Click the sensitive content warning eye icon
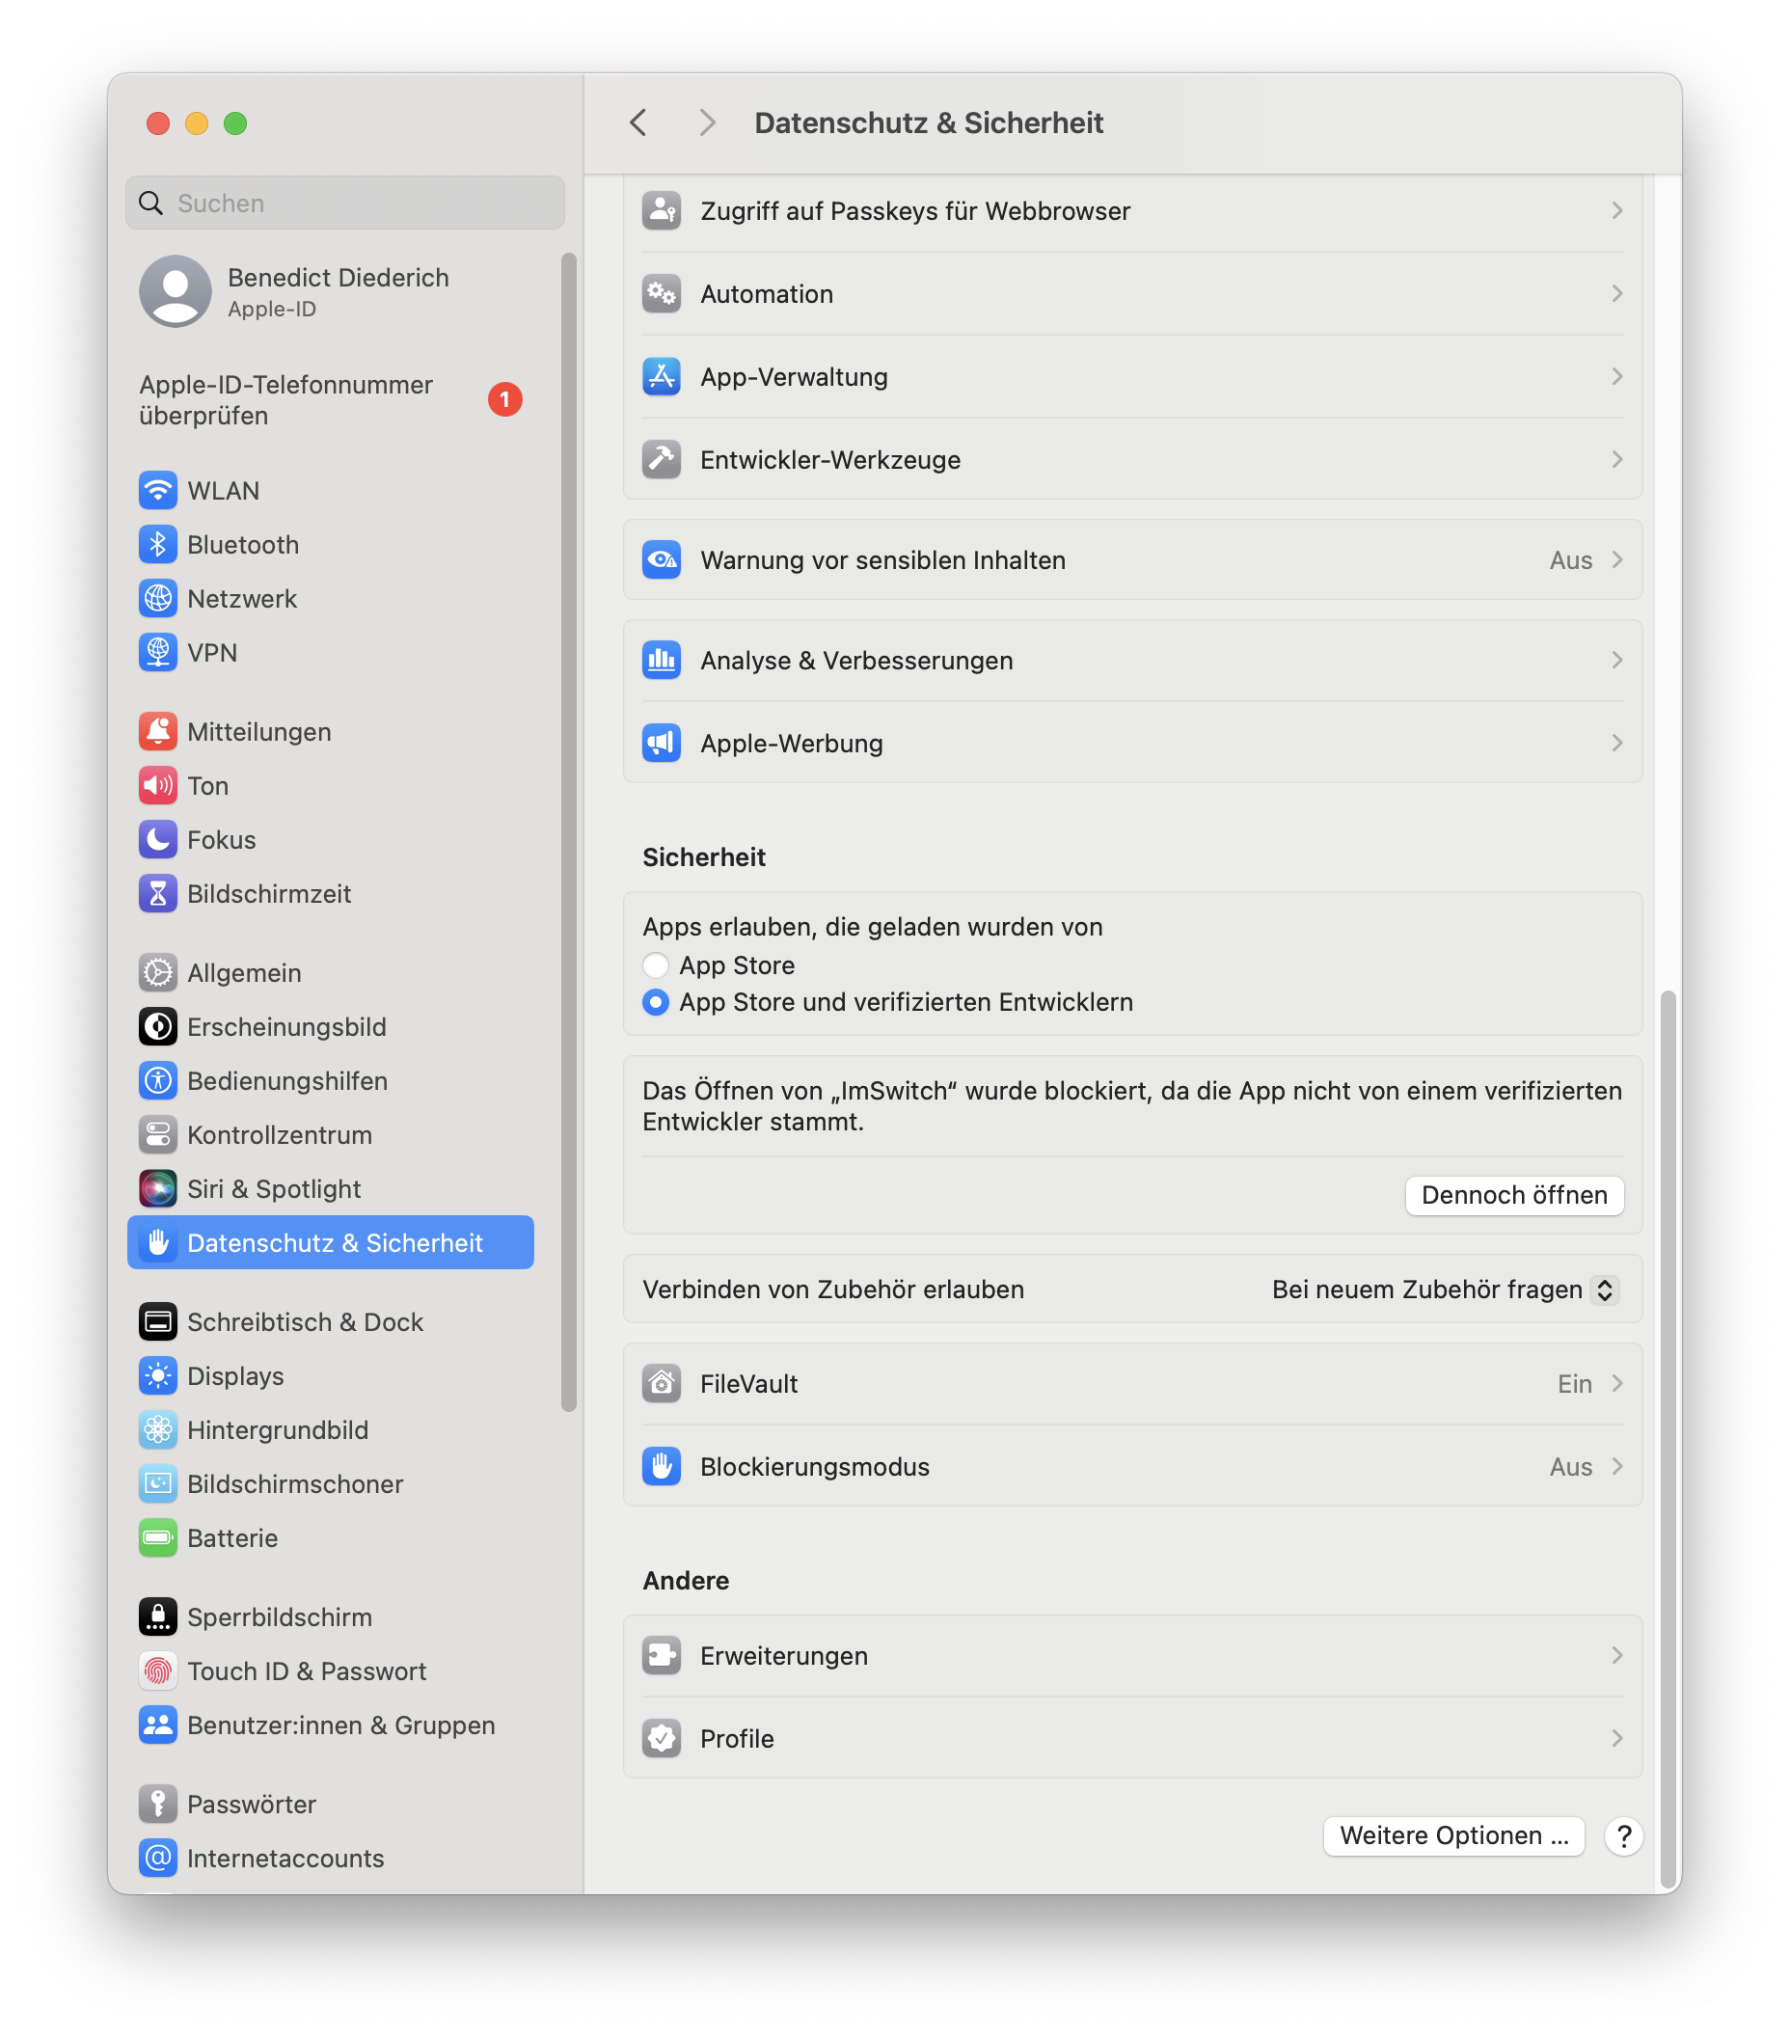The image size is (1790, 2037). [662, 560]
